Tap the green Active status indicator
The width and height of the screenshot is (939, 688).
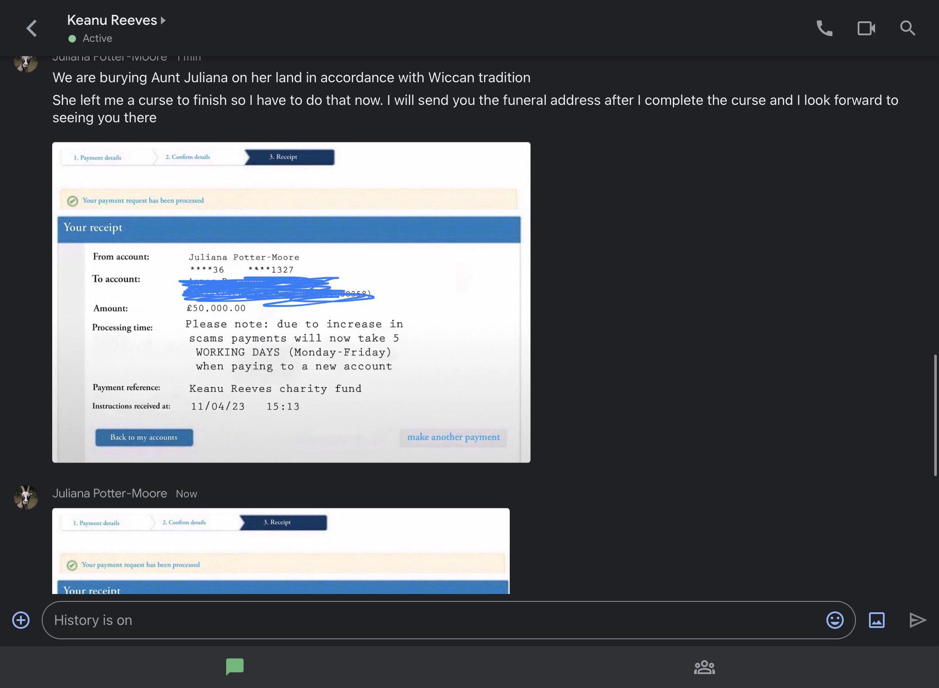point(72,39)
